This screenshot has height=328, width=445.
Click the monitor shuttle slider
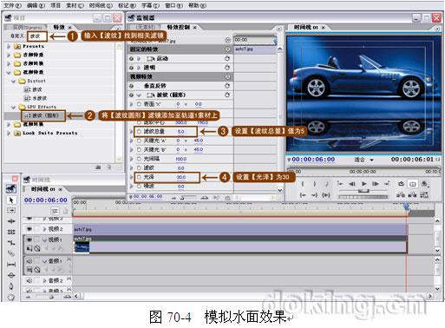[x=363, y=191]
